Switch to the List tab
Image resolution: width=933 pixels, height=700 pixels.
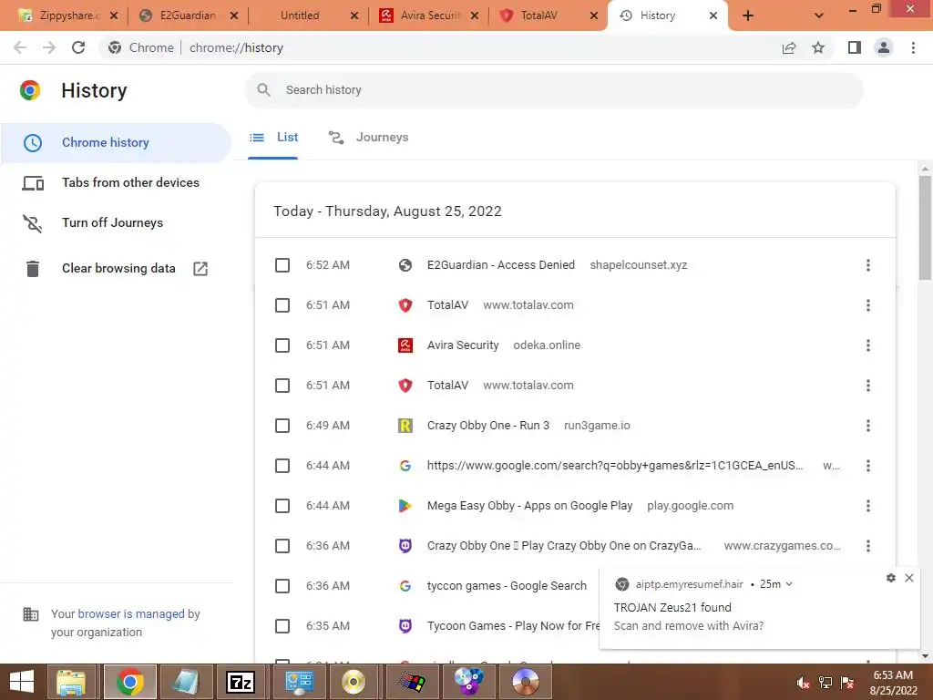pos(273,138)
